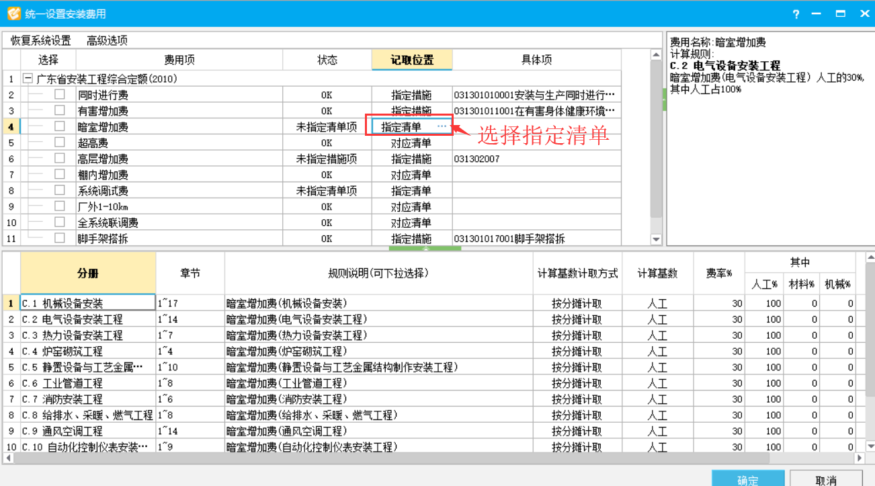Screen dimensions: 875x486
Task: Select C.7 消防安装工程 row
Action: click(x=88, y=399)
